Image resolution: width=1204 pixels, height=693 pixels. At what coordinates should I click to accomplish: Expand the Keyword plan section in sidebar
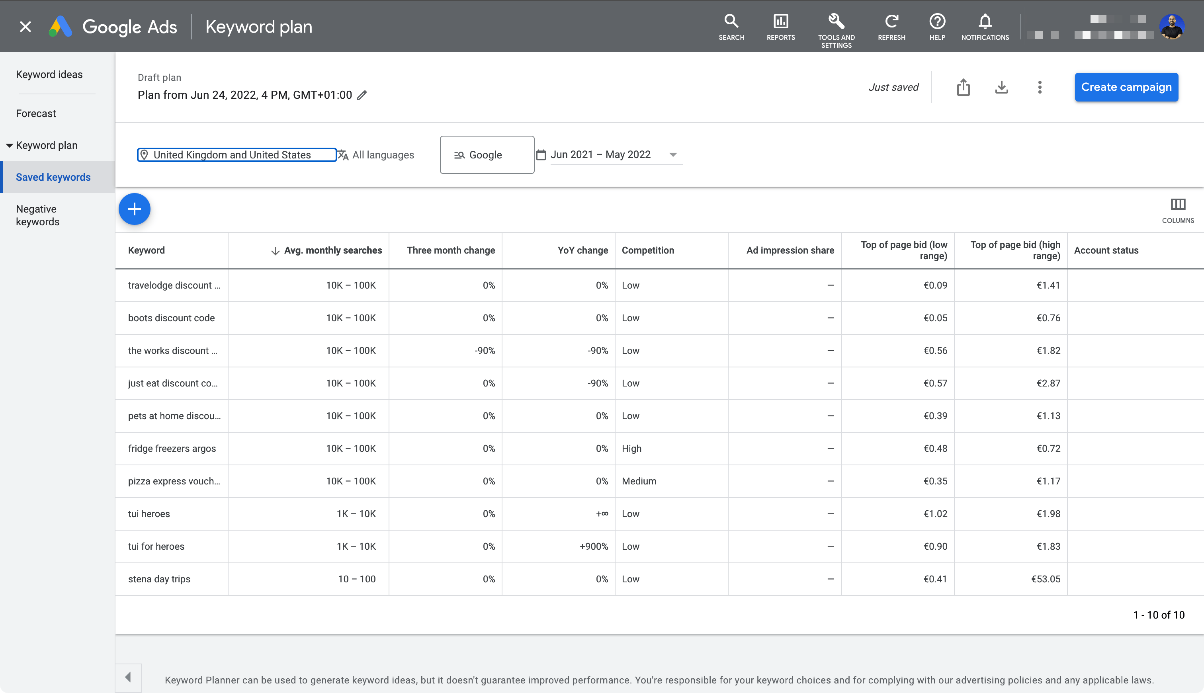tap(46, 145)
